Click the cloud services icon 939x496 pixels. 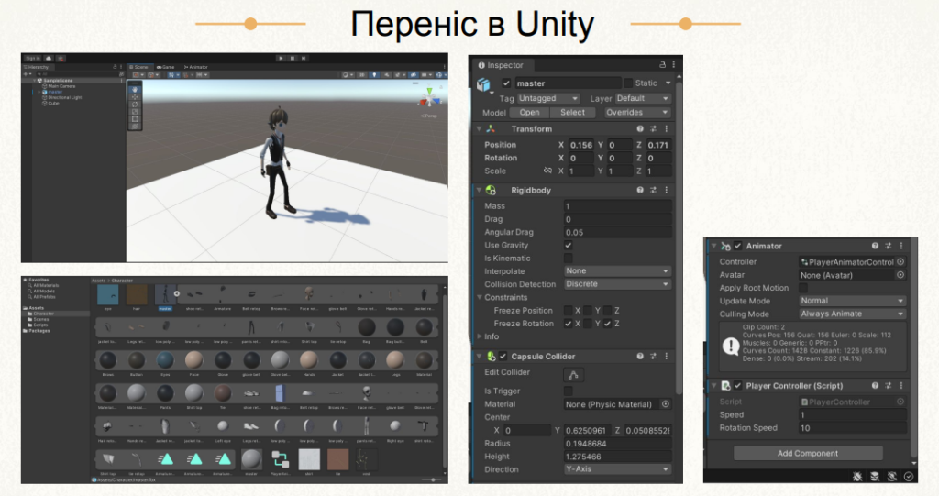coord(49,58)
